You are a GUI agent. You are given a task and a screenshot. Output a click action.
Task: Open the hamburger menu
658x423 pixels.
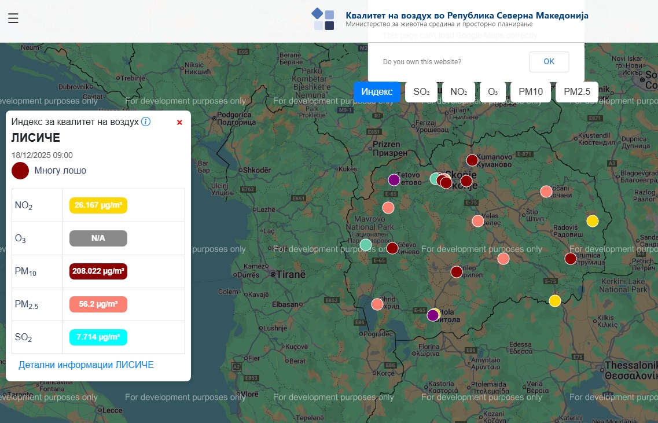13,19
